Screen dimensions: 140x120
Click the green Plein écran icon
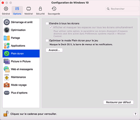[x=7, y=54]
